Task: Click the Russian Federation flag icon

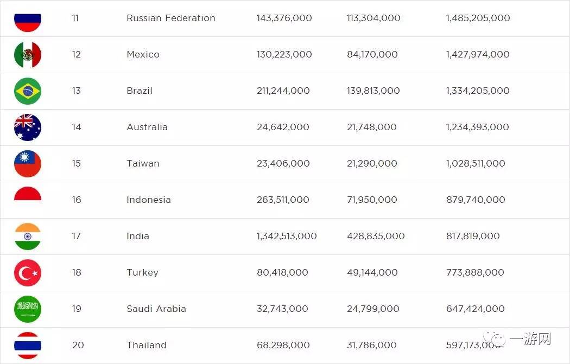Action: tap(28, 19)
